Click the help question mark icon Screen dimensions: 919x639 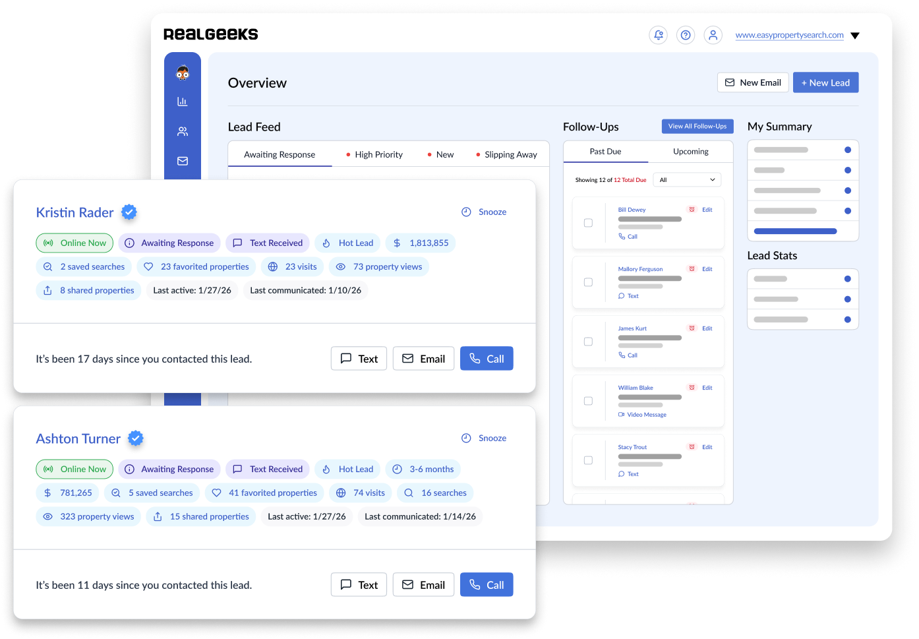(686, 36)
